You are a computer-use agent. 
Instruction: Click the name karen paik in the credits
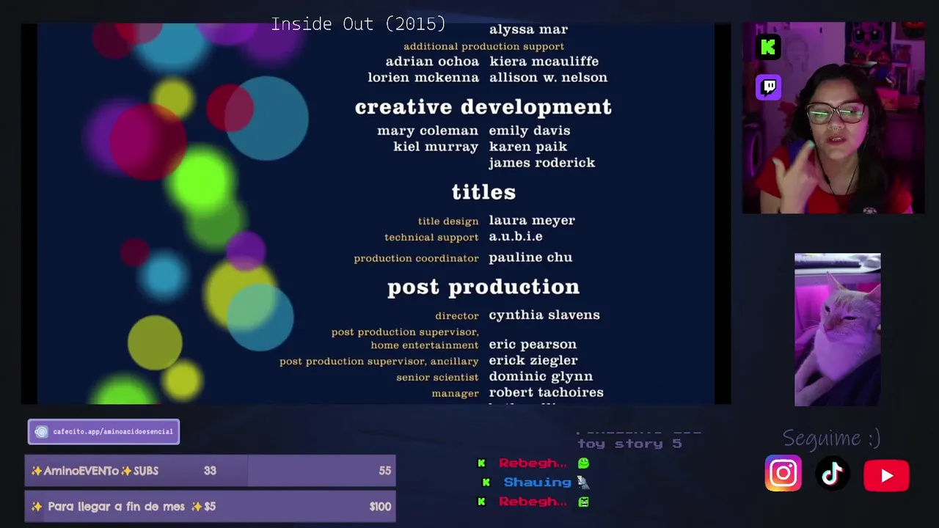(528, 147)
